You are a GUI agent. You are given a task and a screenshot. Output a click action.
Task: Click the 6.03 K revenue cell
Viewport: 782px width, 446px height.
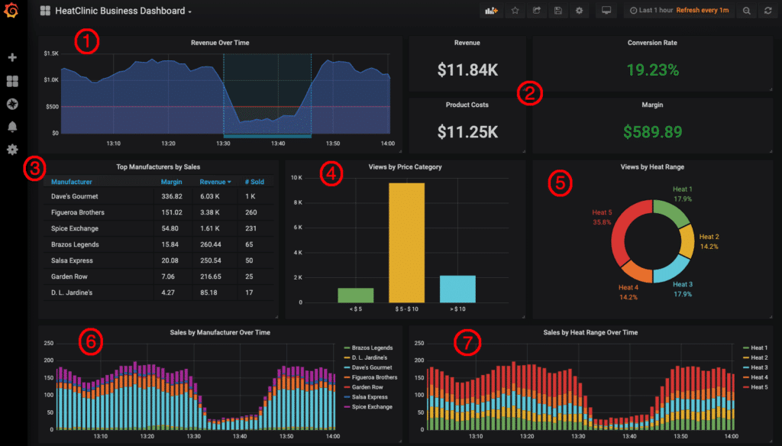(x=209, y=196)
